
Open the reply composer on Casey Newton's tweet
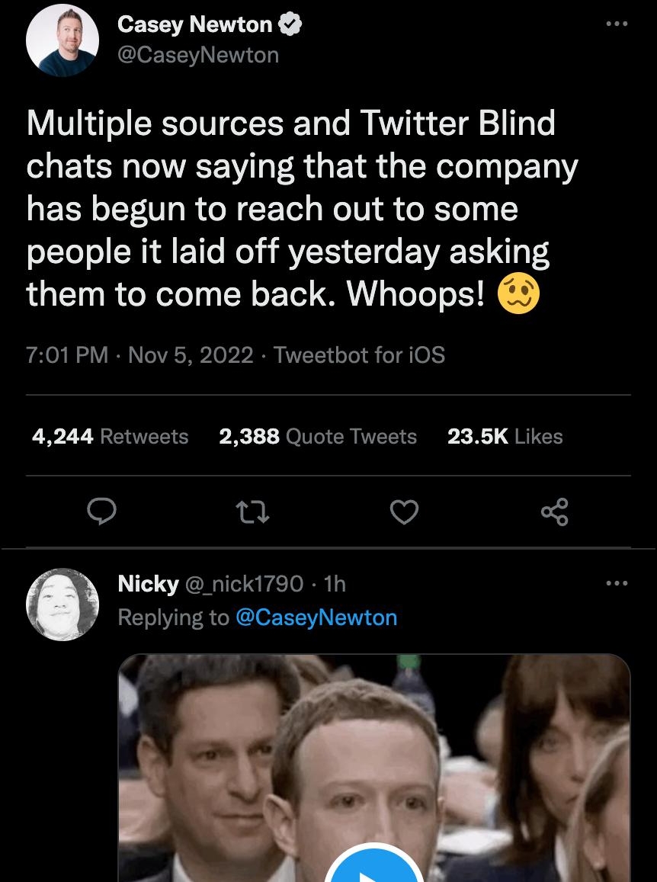pos(103,513)
